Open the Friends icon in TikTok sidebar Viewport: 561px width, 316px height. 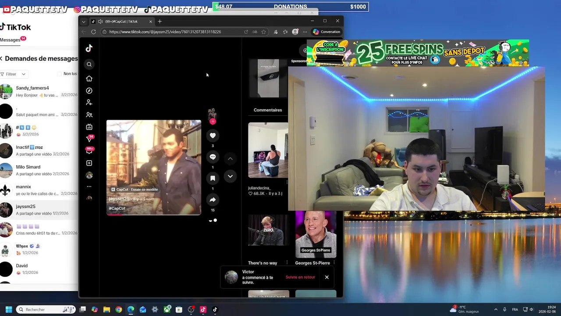[89, 115]
